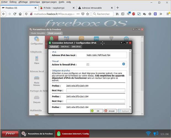
Task: Open the library bookmarks icon
Action: pyautogui.click(x=117, y=14)
